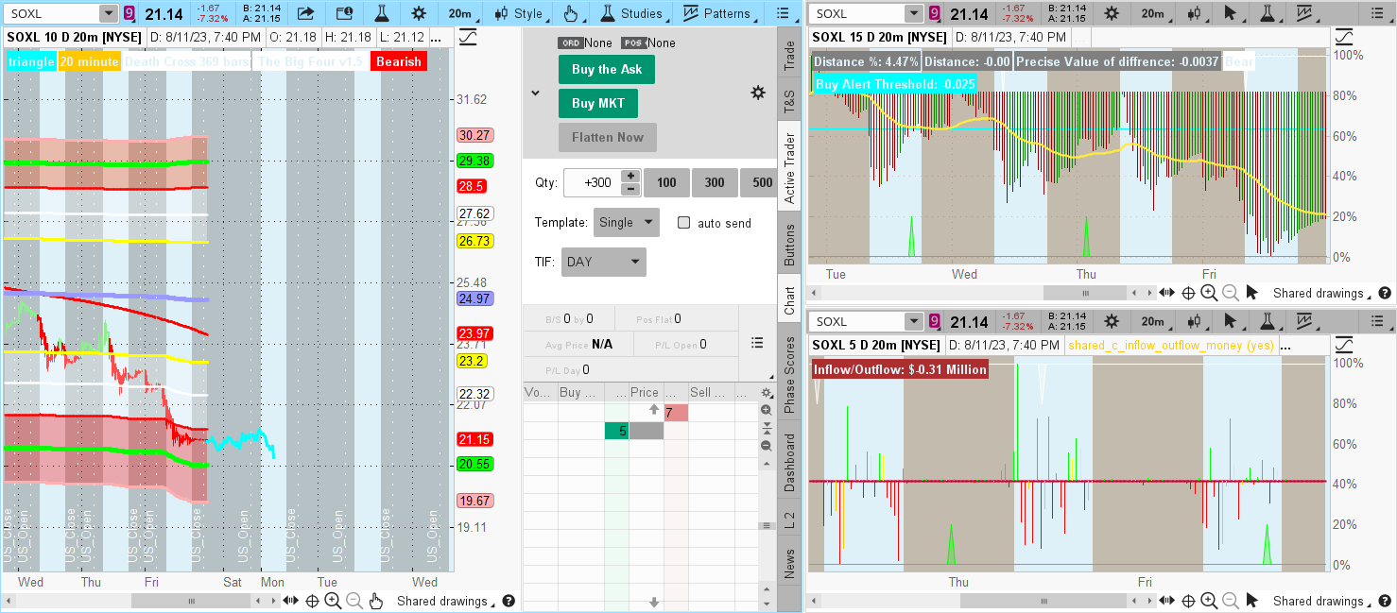Screen dimensions: 1397x613
Task: Open the help question icon under the left chart
Action: (x=509, y=601)
